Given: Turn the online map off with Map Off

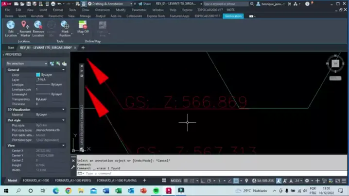Looking at the screenshot, I should (x=83, y=27).
